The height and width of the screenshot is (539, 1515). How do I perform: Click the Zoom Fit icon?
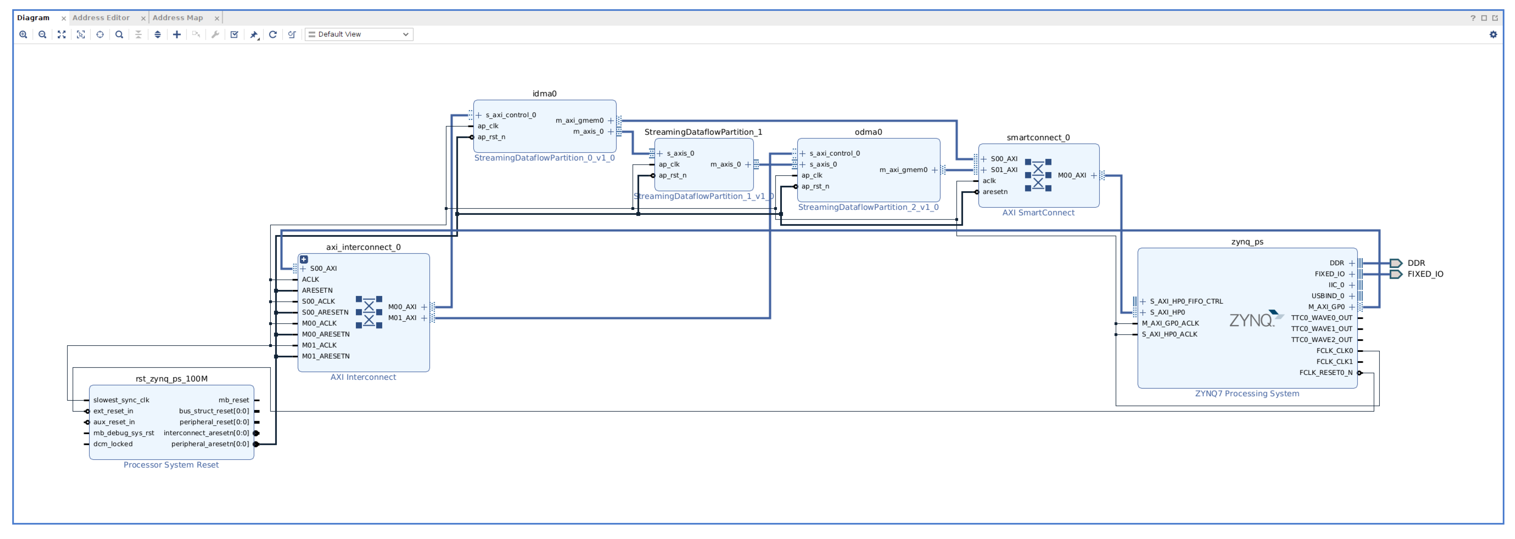coord(62,35)
